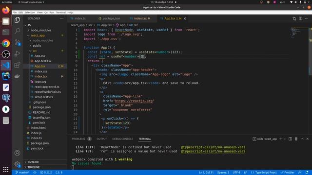Open errors and warnings status item

[46, 173]
